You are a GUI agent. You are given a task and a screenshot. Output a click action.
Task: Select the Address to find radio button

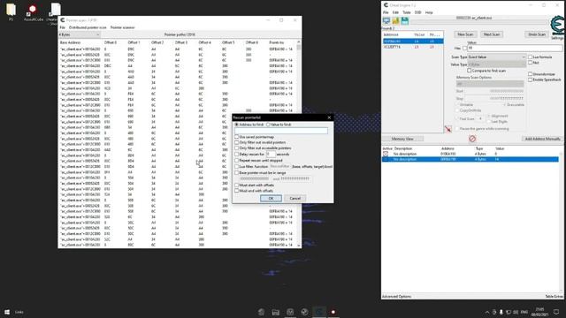237,125
